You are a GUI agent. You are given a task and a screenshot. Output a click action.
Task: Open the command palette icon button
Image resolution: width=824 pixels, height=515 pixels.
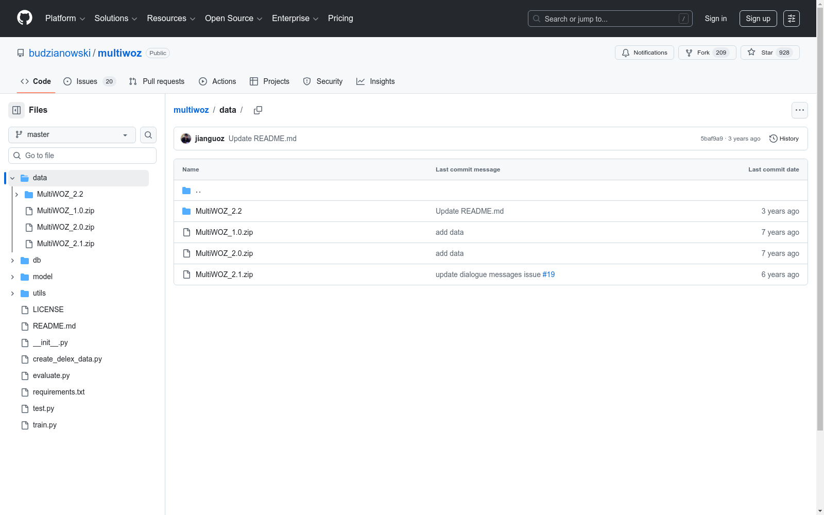[792, 19]
